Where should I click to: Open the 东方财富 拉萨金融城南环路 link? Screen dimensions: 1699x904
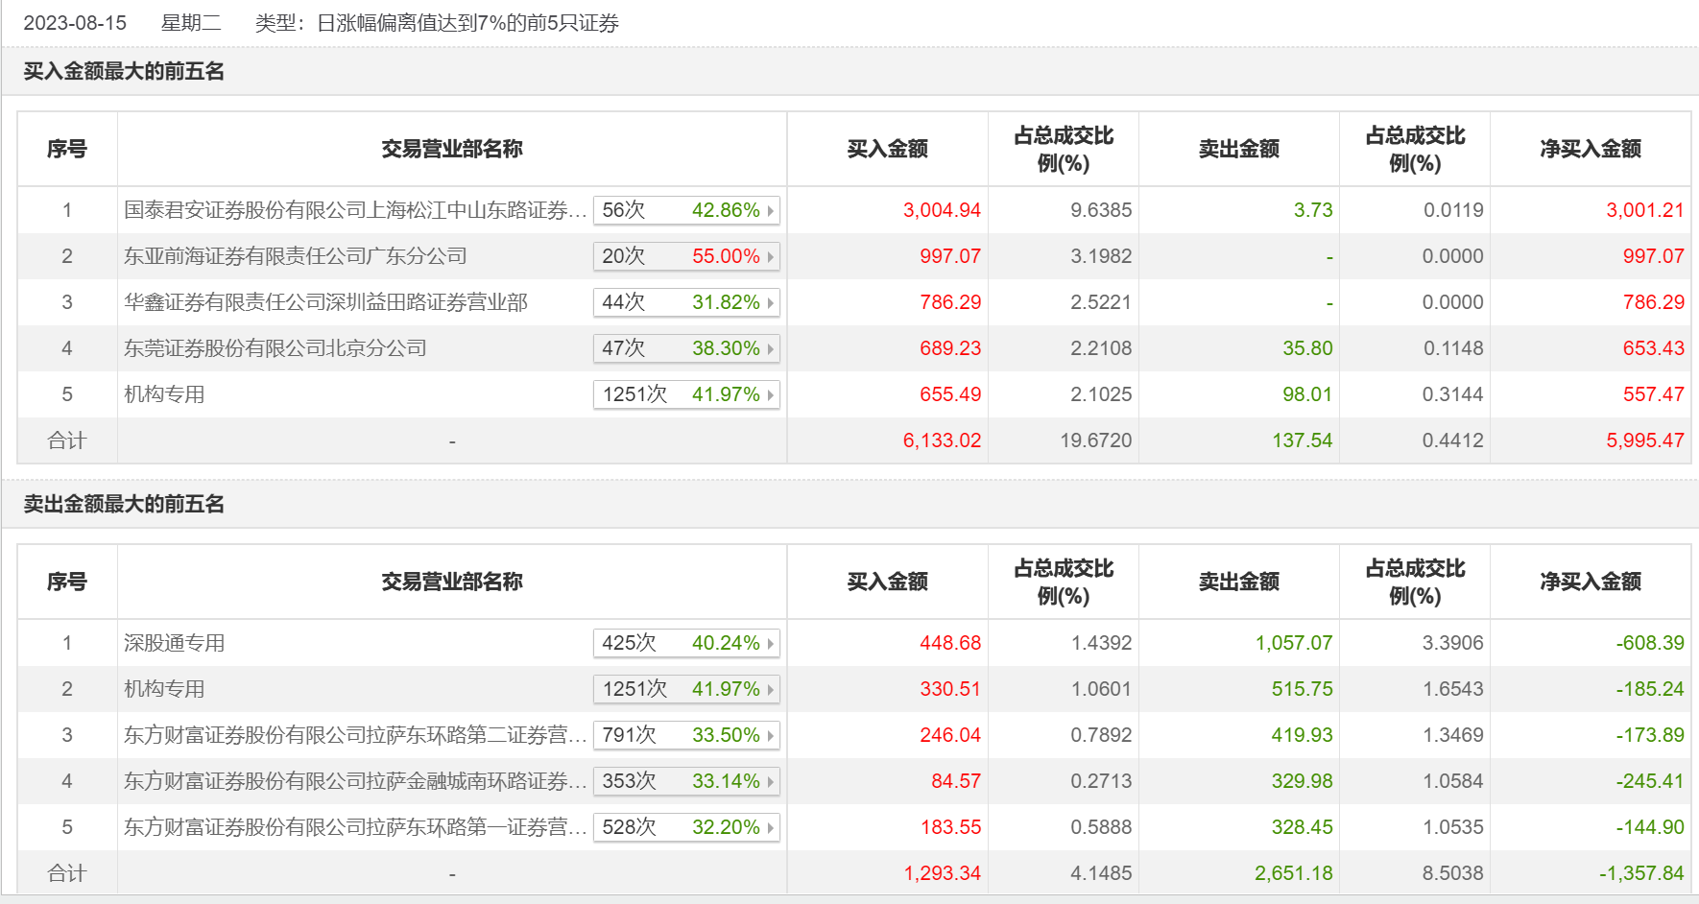(x=354, y=781)
